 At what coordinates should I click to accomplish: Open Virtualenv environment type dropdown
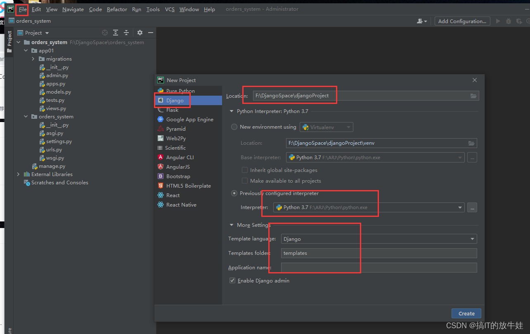point(326,127)
